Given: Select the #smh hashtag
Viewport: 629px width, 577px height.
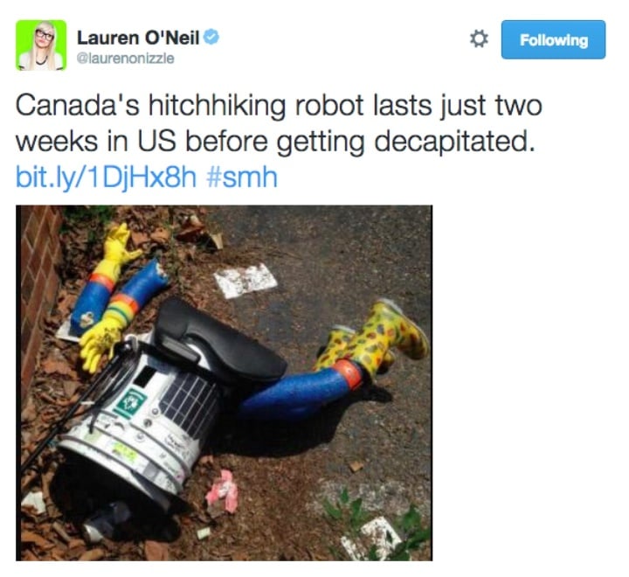Looking at the screenshot, I should coord(242,177).
